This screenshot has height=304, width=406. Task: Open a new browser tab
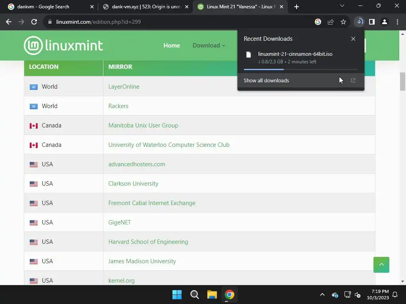click(x=297, y=7)
